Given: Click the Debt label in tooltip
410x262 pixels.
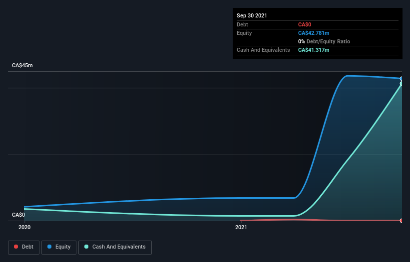Looking at the screenshot, I should (x=242, y=24).
